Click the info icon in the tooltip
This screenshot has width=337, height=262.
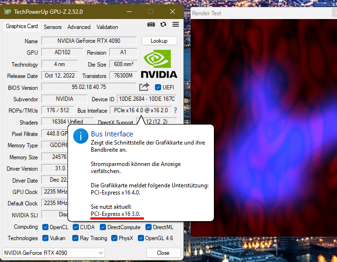pyautogui.click(x=81, y=136)
